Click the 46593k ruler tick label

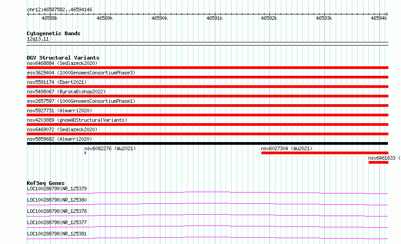click(x=324, y=18)
